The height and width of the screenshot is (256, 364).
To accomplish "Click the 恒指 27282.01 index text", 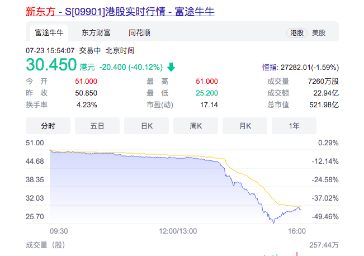I will click(301, 67).
